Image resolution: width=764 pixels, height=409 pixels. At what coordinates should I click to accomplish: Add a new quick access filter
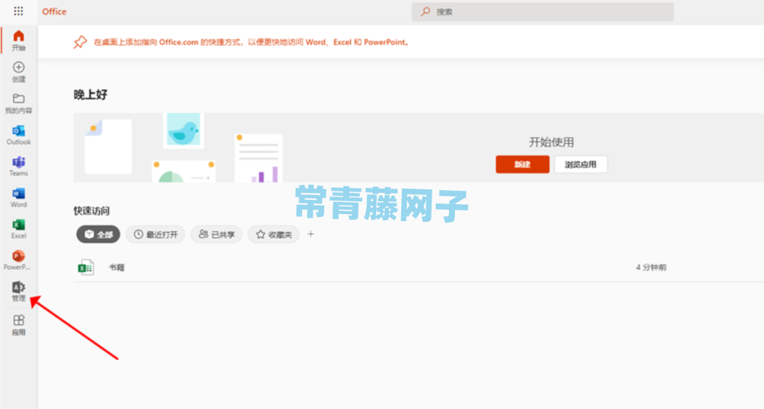pos(311,234)
